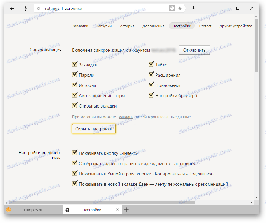The width and height of the screenshot is (266, 223).
Task: Disable «Копировать» и «Поделиться» buttons option
Action: (x=75, y=173)
